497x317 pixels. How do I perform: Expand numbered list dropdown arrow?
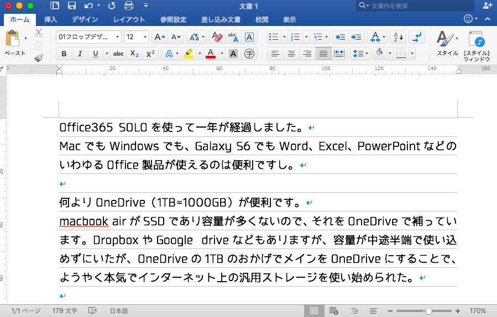click(x=306, y=37)
